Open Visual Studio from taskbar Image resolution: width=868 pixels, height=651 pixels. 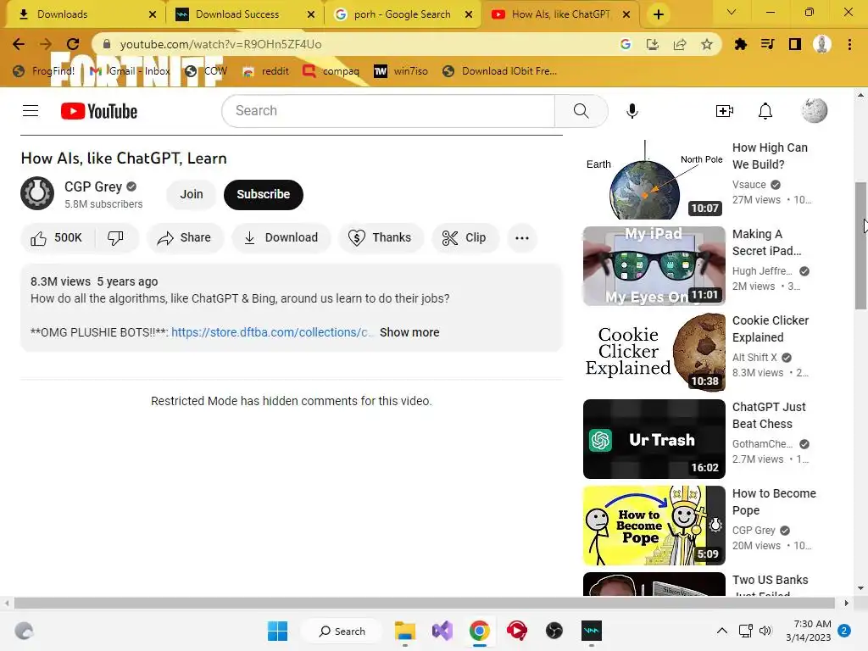[442, 631]
